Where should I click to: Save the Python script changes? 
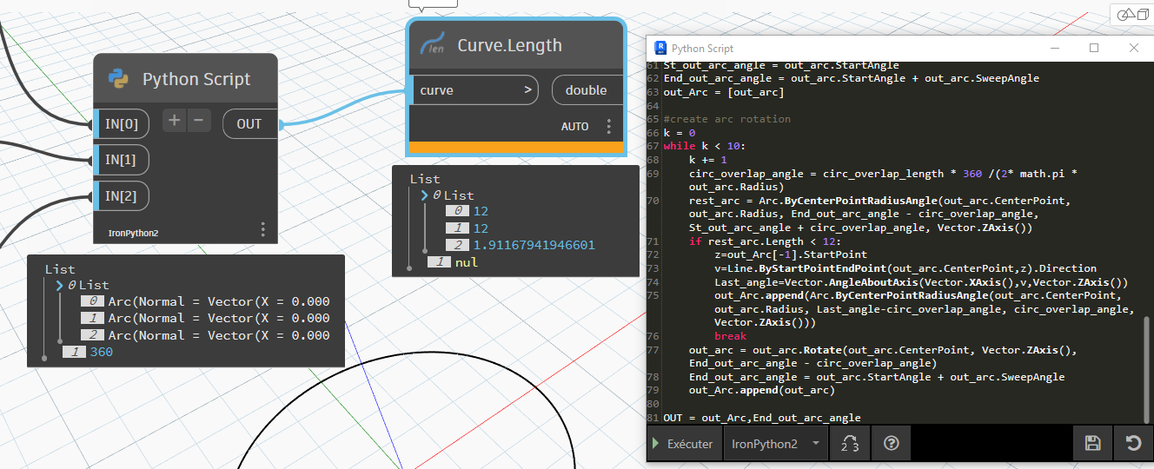pos(1092,444)
